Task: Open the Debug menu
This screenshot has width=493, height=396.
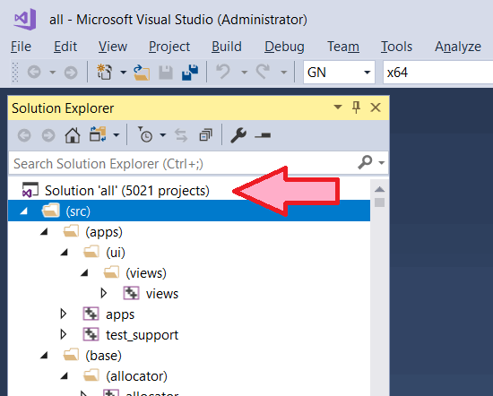Action: [284, 47]
